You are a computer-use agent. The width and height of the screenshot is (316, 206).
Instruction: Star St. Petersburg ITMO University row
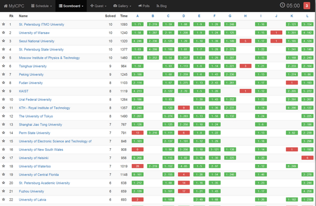4,24
